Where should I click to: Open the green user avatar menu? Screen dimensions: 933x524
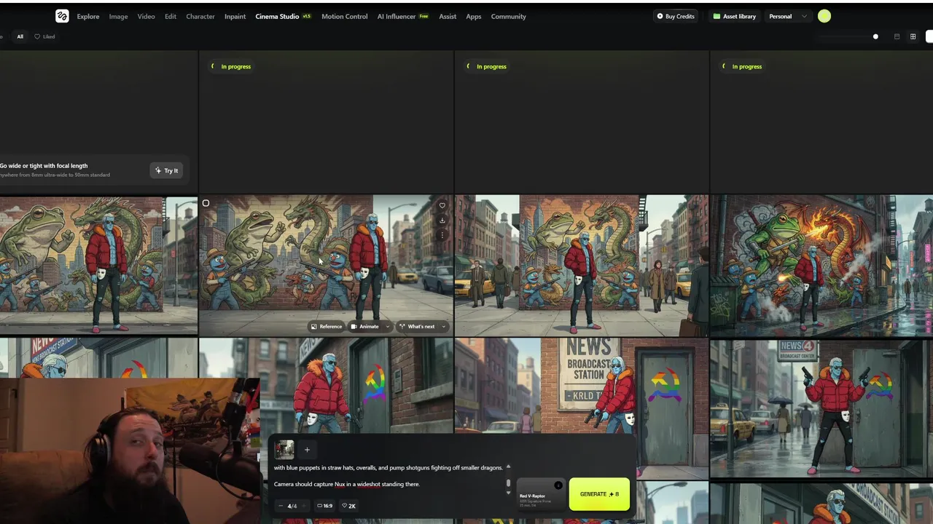point(824,16)
